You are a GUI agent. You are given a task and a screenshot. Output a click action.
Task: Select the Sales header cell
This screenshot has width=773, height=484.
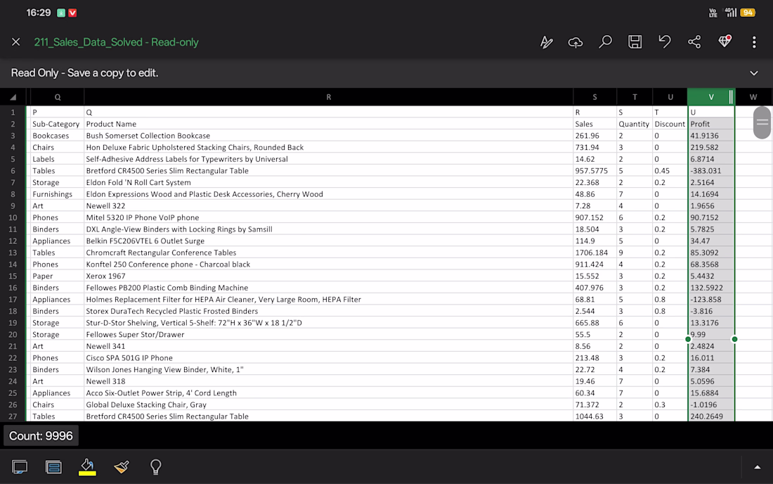point(595,124)
